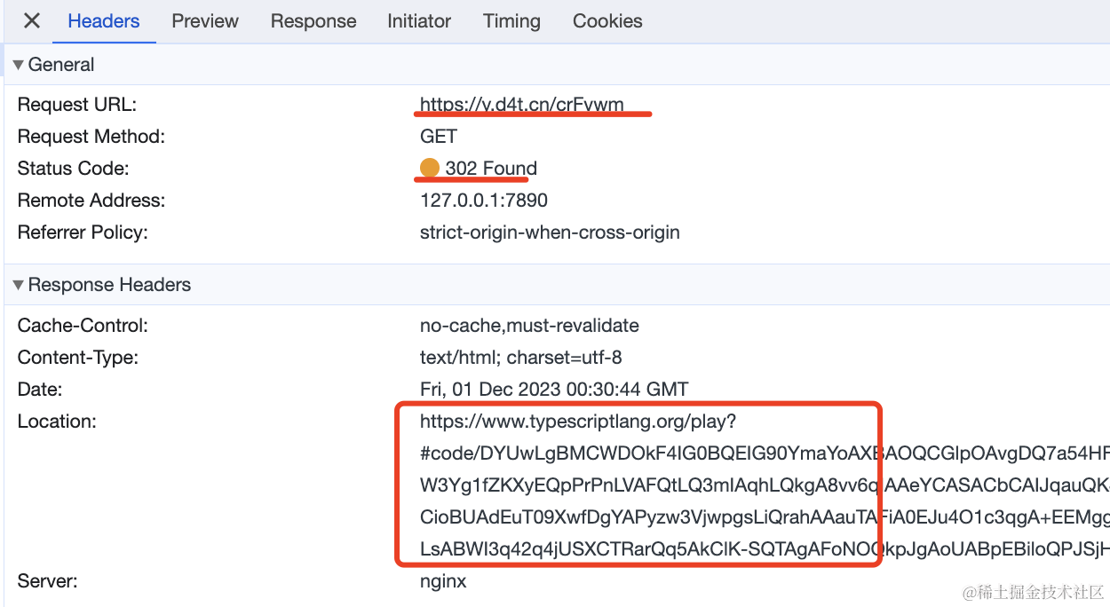Open the Response tab
Screen dimensions: 1110x607
point(313,21)
